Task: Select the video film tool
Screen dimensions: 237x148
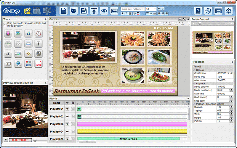Action: (x=8, y=33)
